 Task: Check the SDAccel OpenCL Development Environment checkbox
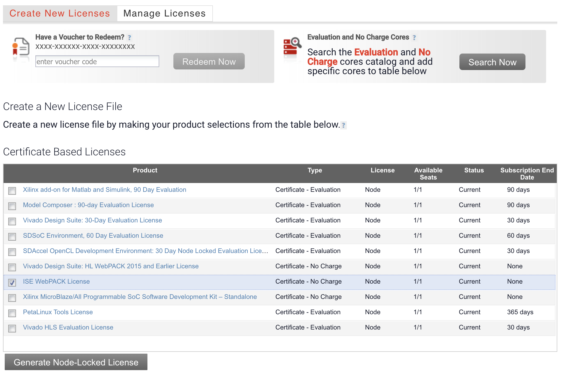(x=12, y=252)
